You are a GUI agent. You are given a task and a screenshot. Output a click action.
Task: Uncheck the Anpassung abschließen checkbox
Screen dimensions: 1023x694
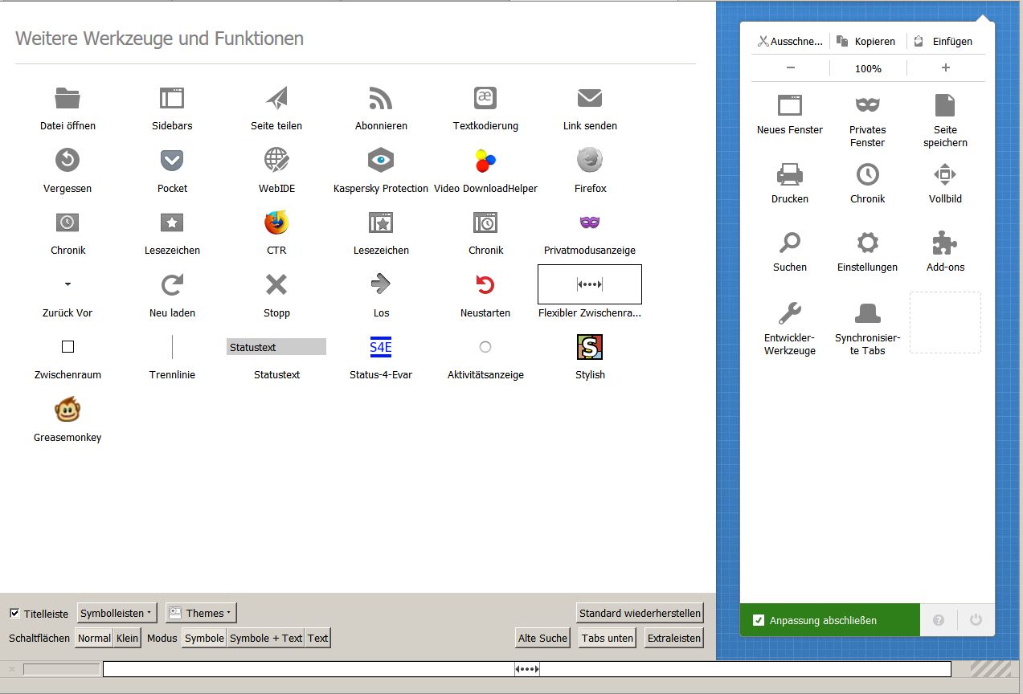click(x=759, y=621)
